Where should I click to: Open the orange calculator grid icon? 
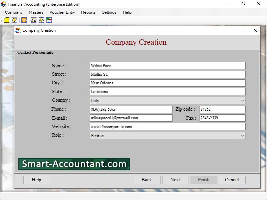point(24,20)
